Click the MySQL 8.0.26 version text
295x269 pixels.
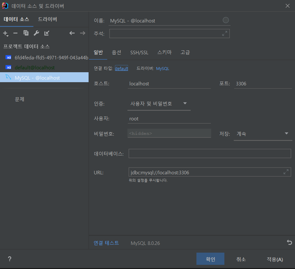(x=145, y=243)
